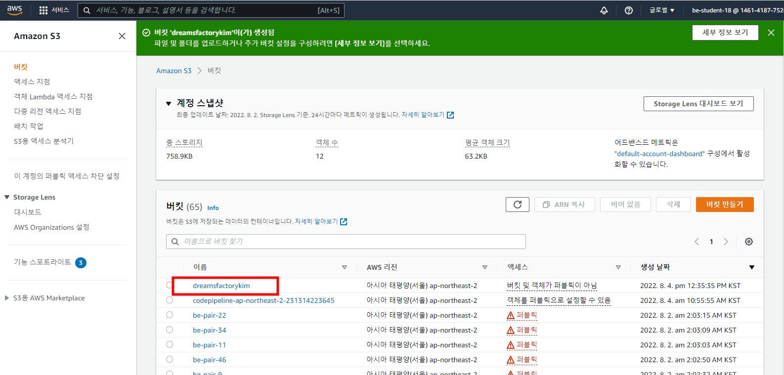Dismiss the green bucket created banner
This screenshot has width=784, height=375.
pos(771,33)
